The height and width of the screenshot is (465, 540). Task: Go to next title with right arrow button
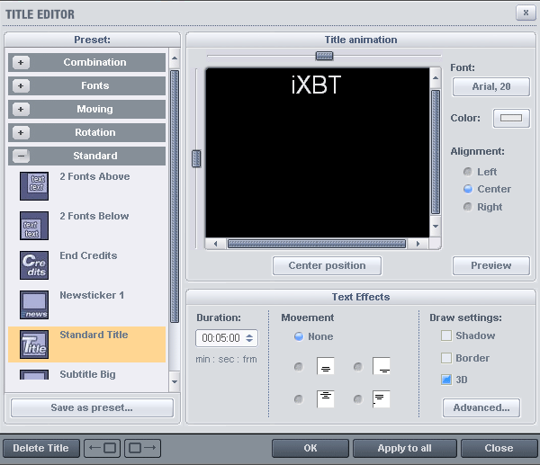click(142, 448)
